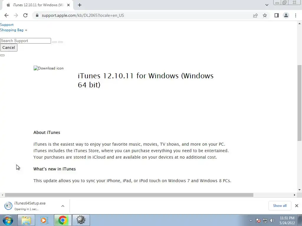
Task: Close the downloads bar
Action: coord(297,206)
